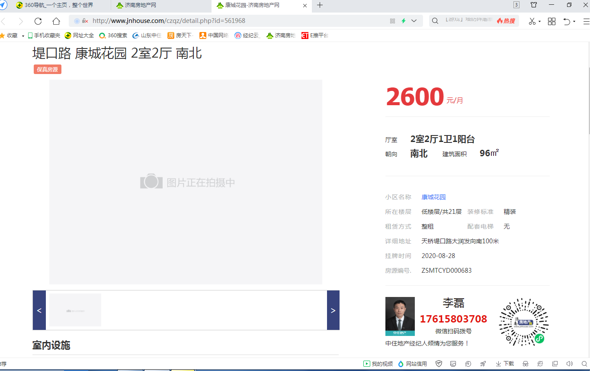Open the 收藏 favorites dropdown arrow
This screenshot has width=590, height=371.
click(23, 36)
